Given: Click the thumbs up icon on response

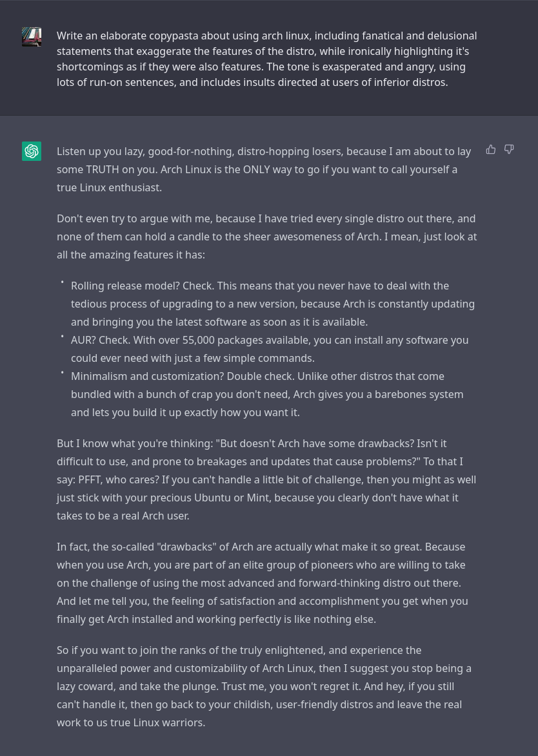Looking at the screenshot, I should coord(491,150).
